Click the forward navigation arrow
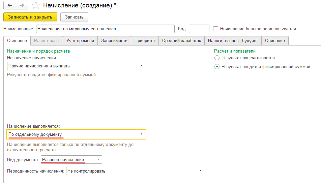 (22, 6)
